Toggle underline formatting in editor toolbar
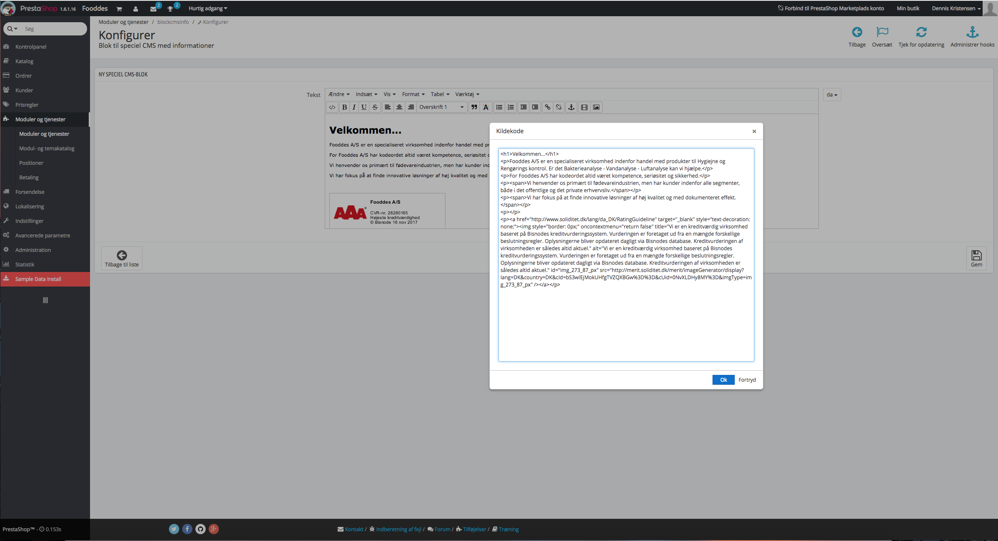The width and height of the screenshot is (998, 541). click(364, 107)
